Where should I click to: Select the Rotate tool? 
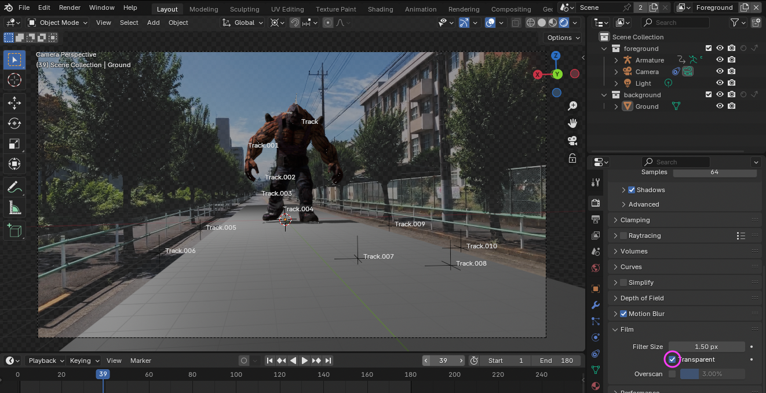[14, 123]
